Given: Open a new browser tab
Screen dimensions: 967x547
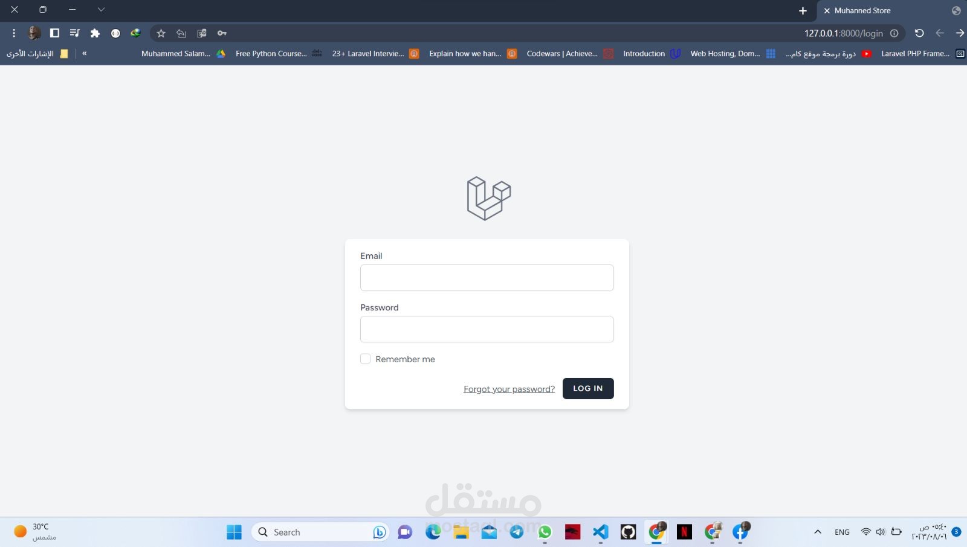Looking at the screenshot, I should 803,11.
